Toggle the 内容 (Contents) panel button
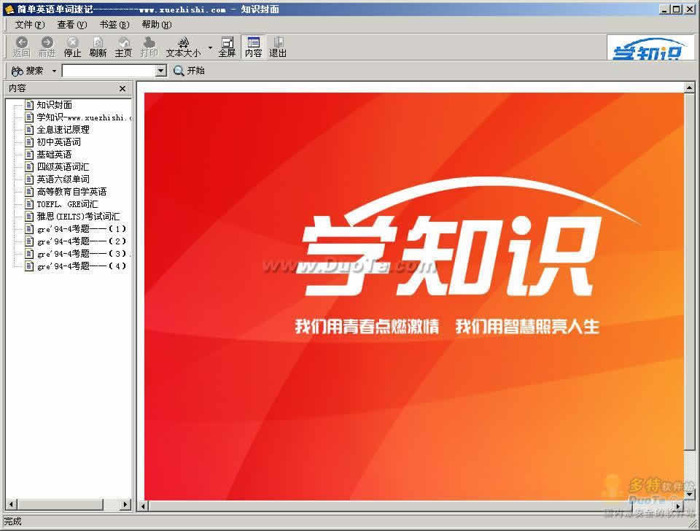 coord(253,43)
